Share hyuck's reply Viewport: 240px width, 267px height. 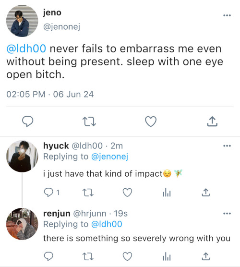pyautogui.click(x=206, y=193)
